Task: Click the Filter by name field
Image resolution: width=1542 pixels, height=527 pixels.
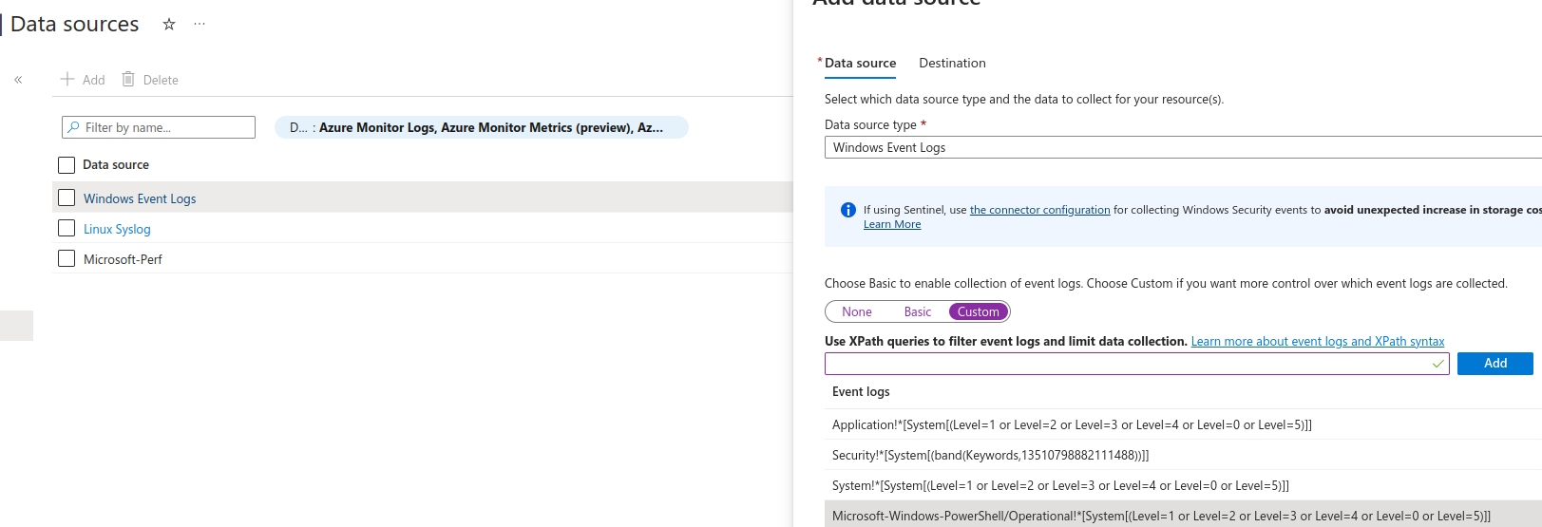Action: click(159, 127)
